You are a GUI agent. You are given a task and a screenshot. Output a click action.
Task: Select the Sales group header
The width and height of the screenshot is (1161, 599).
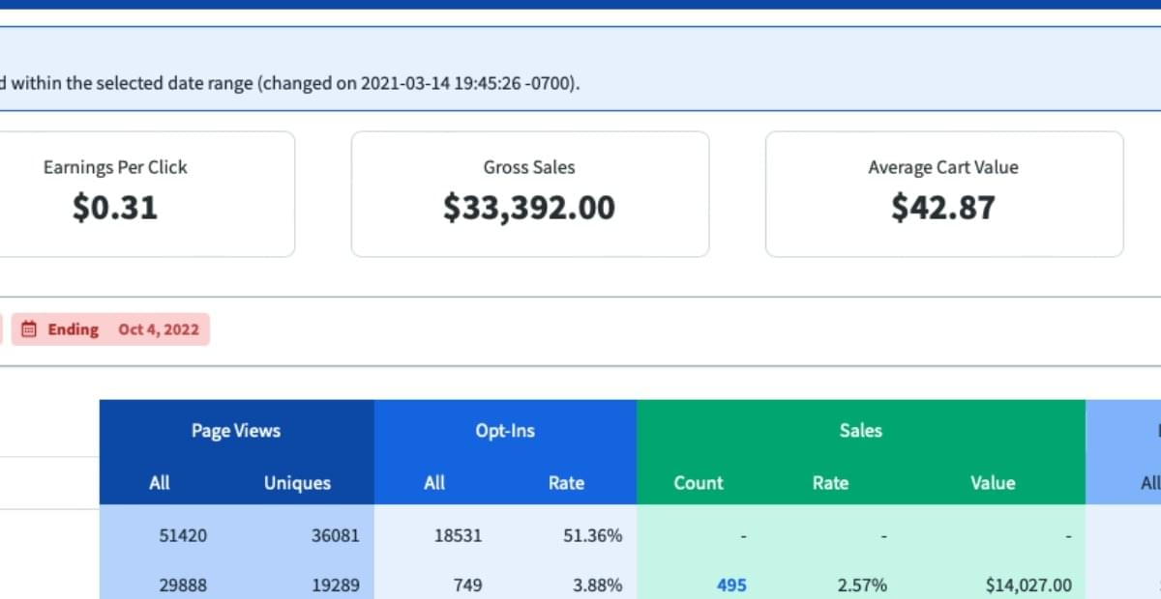[x=861, y=431]
